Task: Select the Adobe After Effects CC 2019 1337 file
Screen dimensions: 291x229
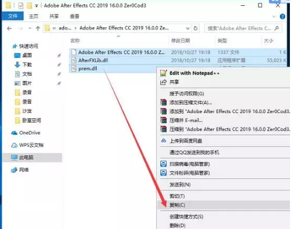Action: tap(178, 52)
